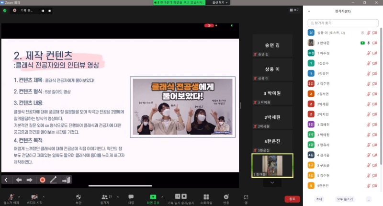This screenshot has width=383, height=206.
Task: Click the 수정 avatar for 1 하수정
Action: tap(311, 53)
